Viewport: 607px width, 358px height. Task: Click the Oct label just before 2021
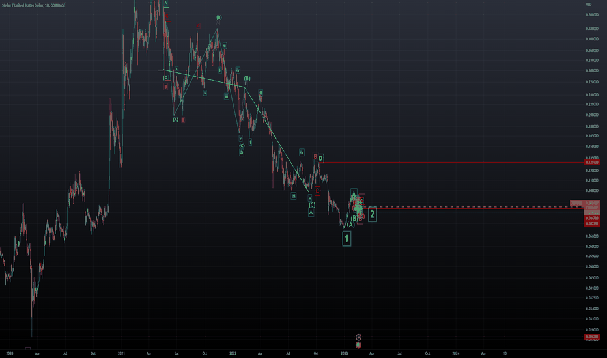(x=93, y=353)
